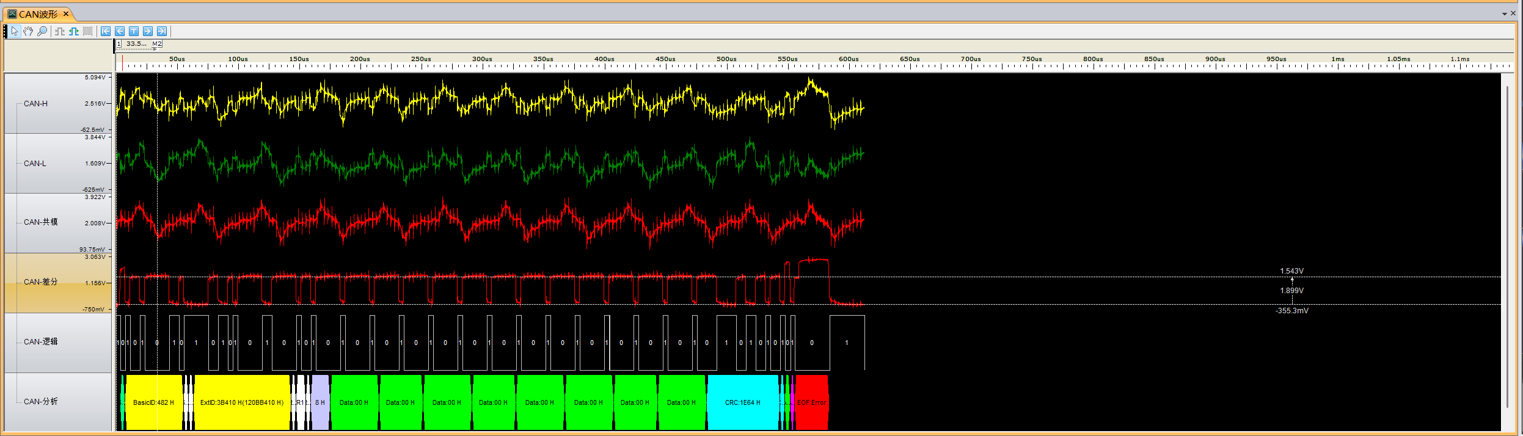
Task: Click the 8 H DLC decode block
Action: point(320,402)
